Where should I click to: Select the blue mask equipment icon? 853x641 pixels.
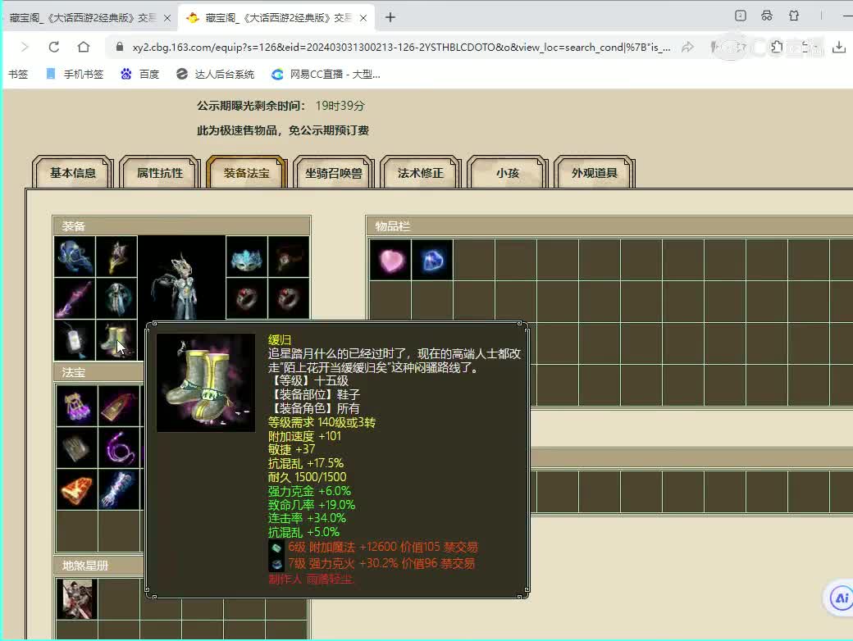246,257
